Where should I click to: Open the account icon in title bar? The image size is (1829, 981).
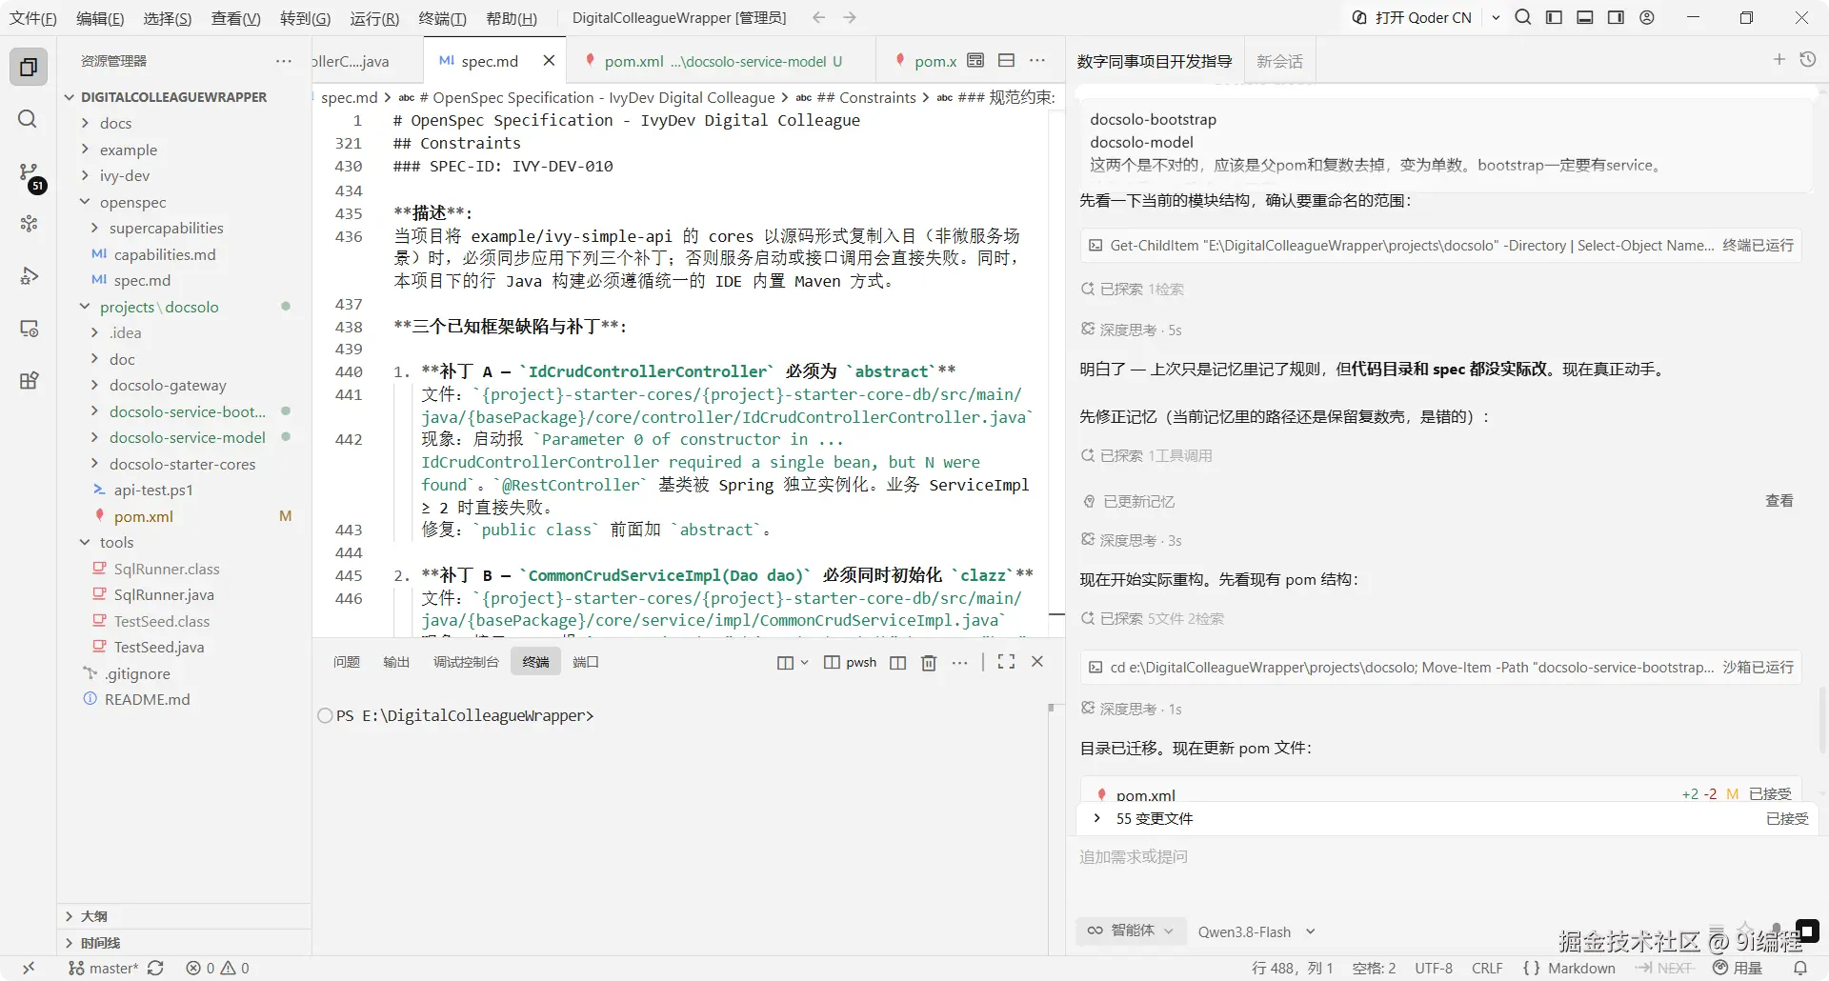(x=1647, y=17)
